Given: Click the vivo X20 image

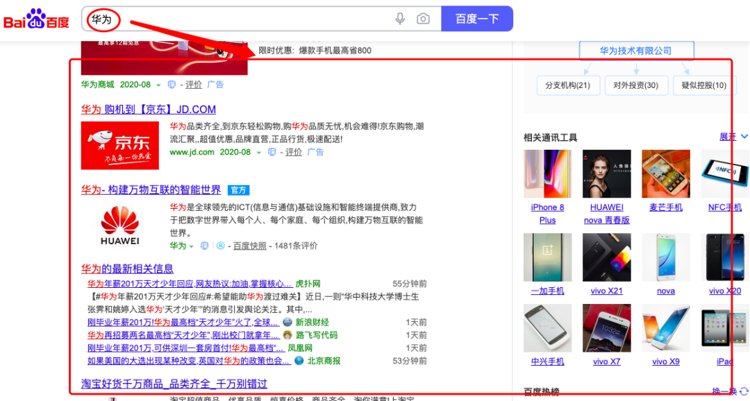Looking at the screenshot, I should [x=725, y=257].
